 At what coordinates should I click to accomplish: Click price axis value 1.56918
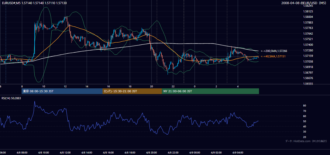(x=308, y=67)
